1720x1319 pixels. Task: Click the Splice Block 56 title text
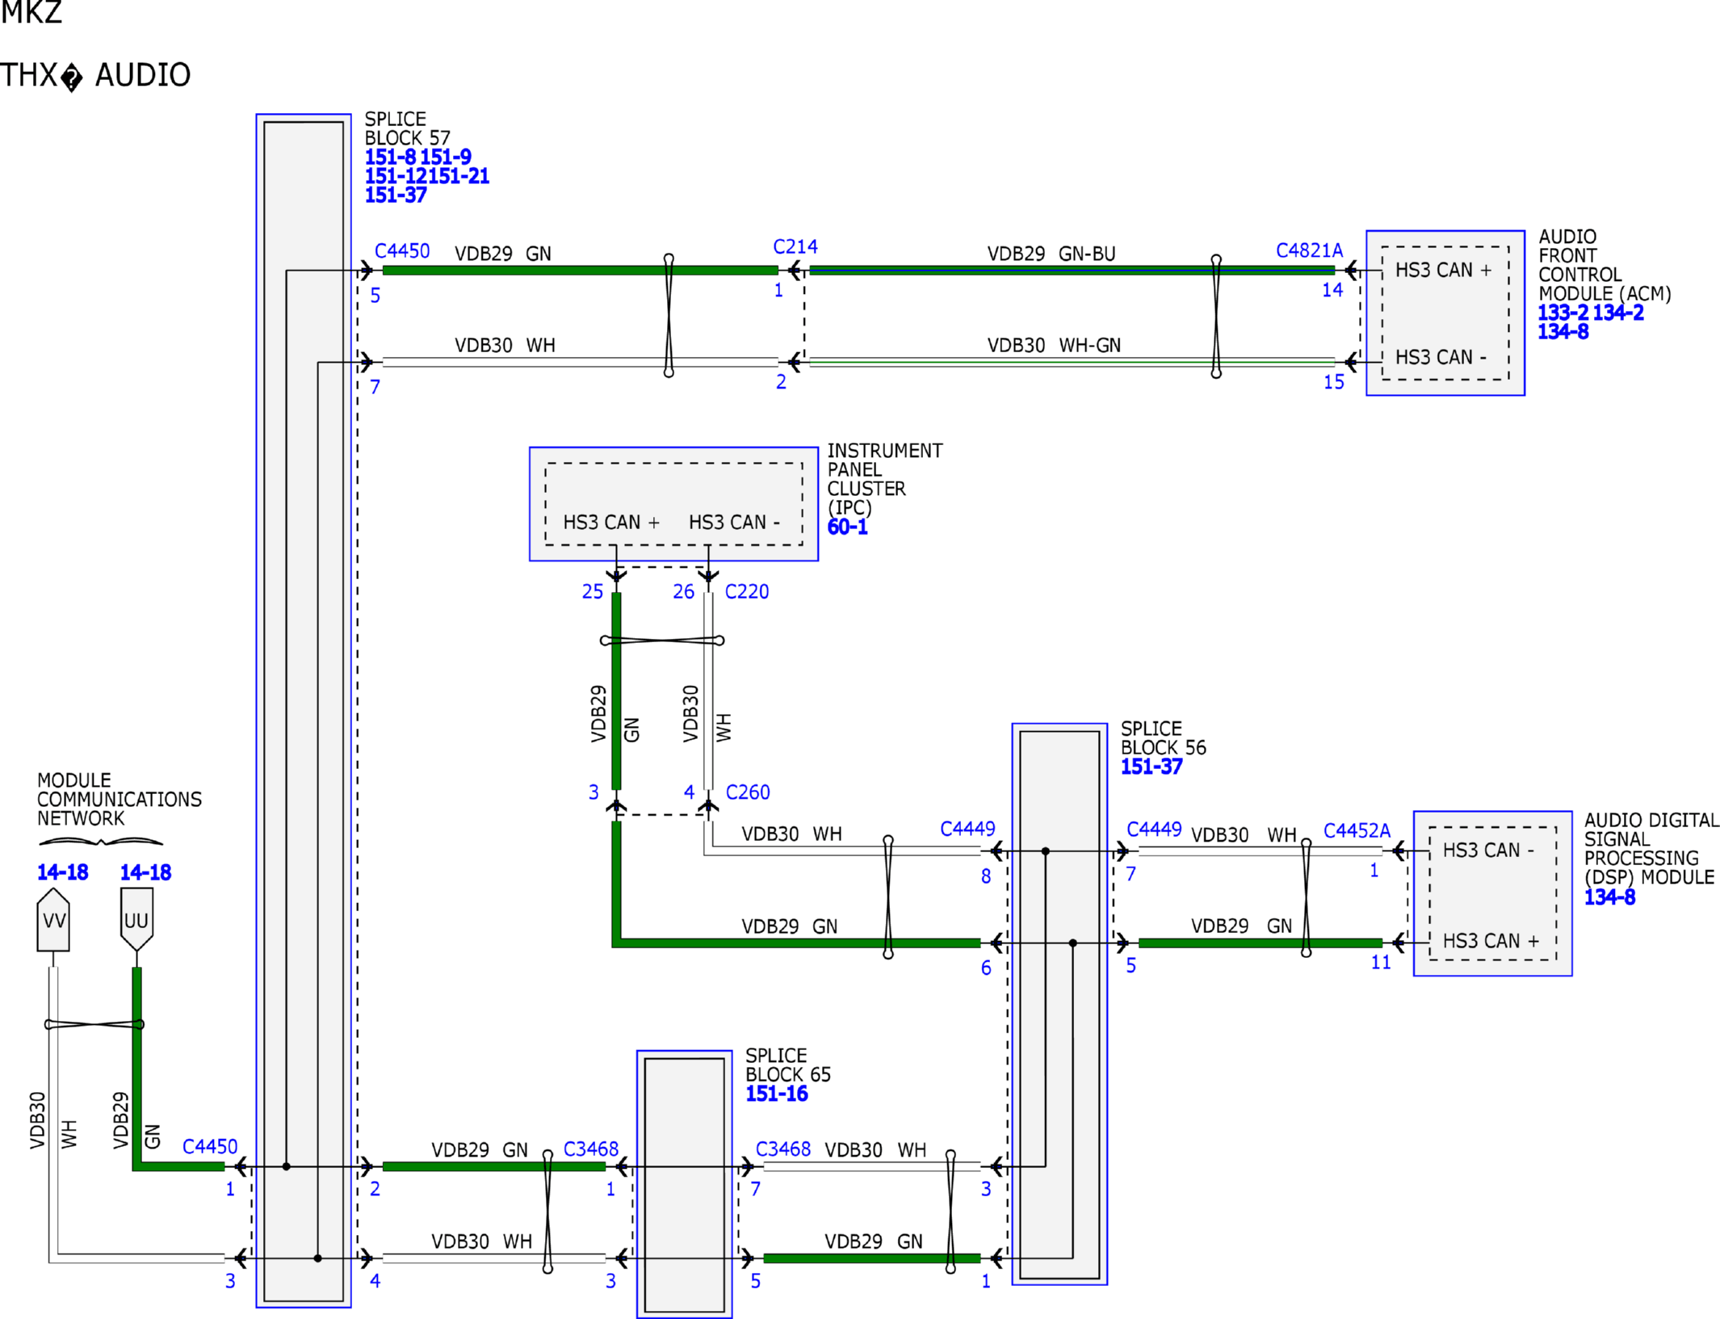1164,738
